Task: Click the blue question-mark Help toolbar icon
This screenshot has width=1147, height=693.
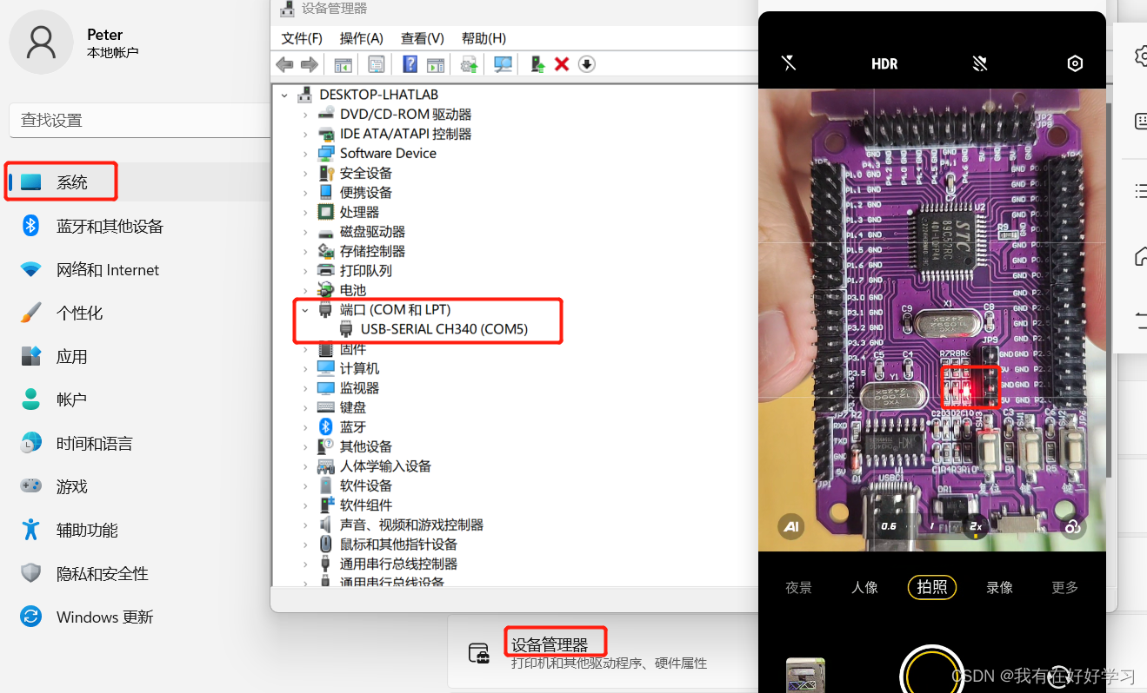Action: pyautogui.click(x=410, y=64)
